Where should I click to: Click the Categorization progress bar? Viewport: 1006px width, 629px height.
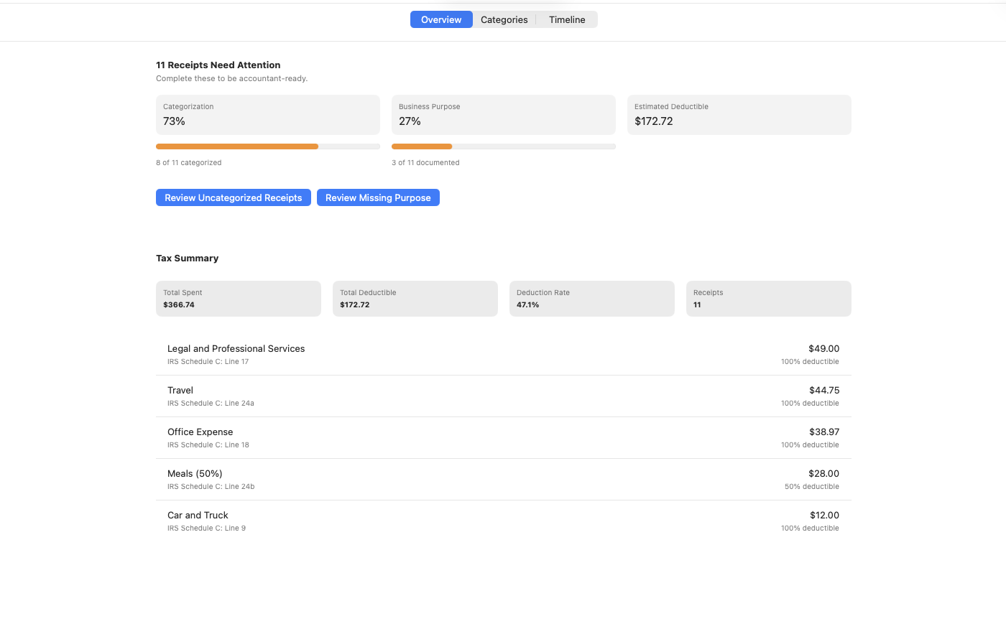tap(267, 146)
